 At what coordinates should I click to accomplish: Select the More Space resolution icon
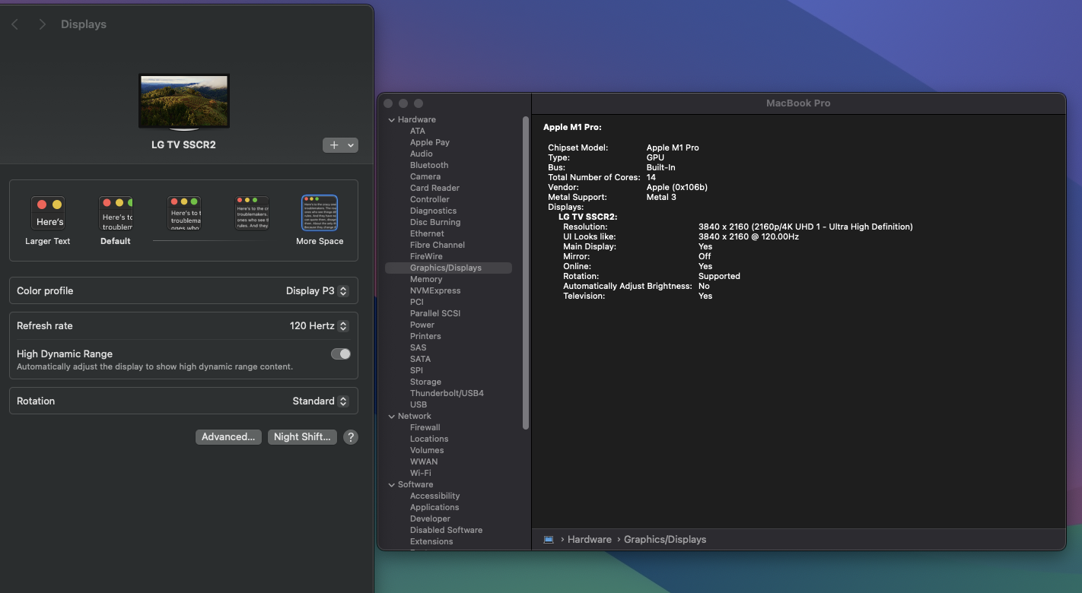click(320, 214)
